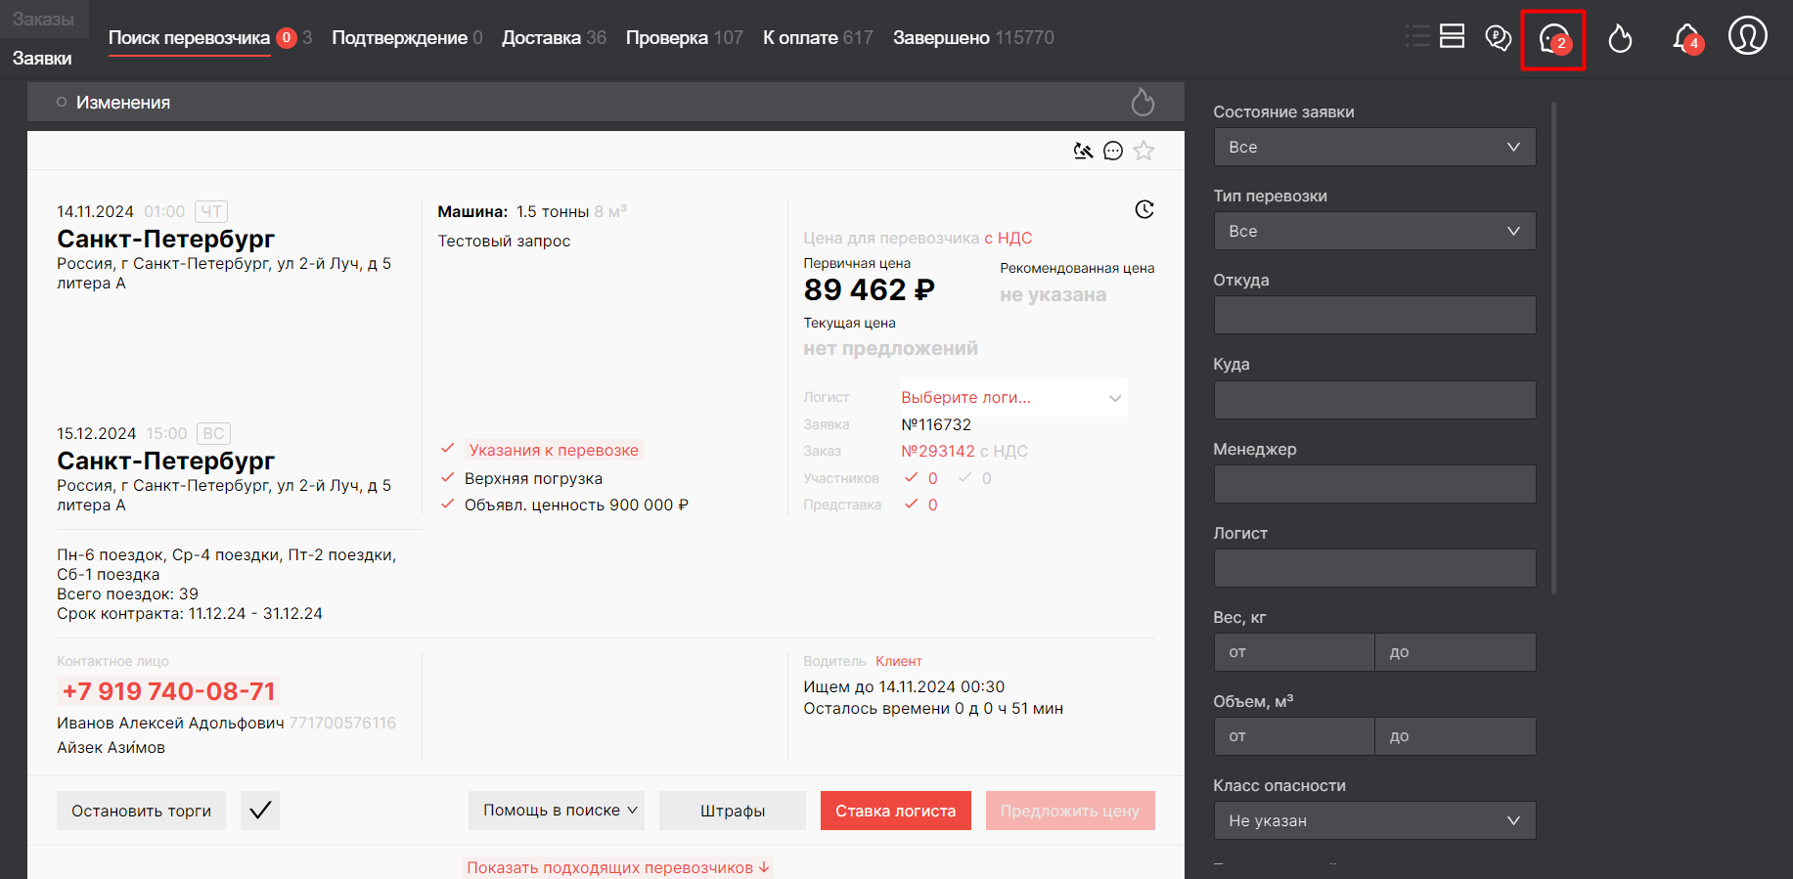Open Состояние заявки dropdown

tap(1374, 147)
